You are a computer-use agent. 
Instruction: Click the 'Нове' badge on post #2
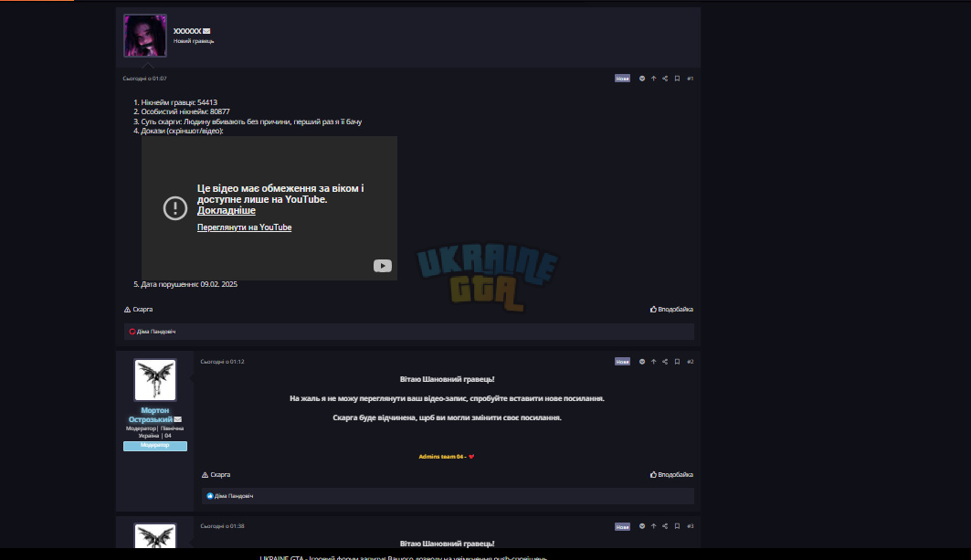[622, 362]
